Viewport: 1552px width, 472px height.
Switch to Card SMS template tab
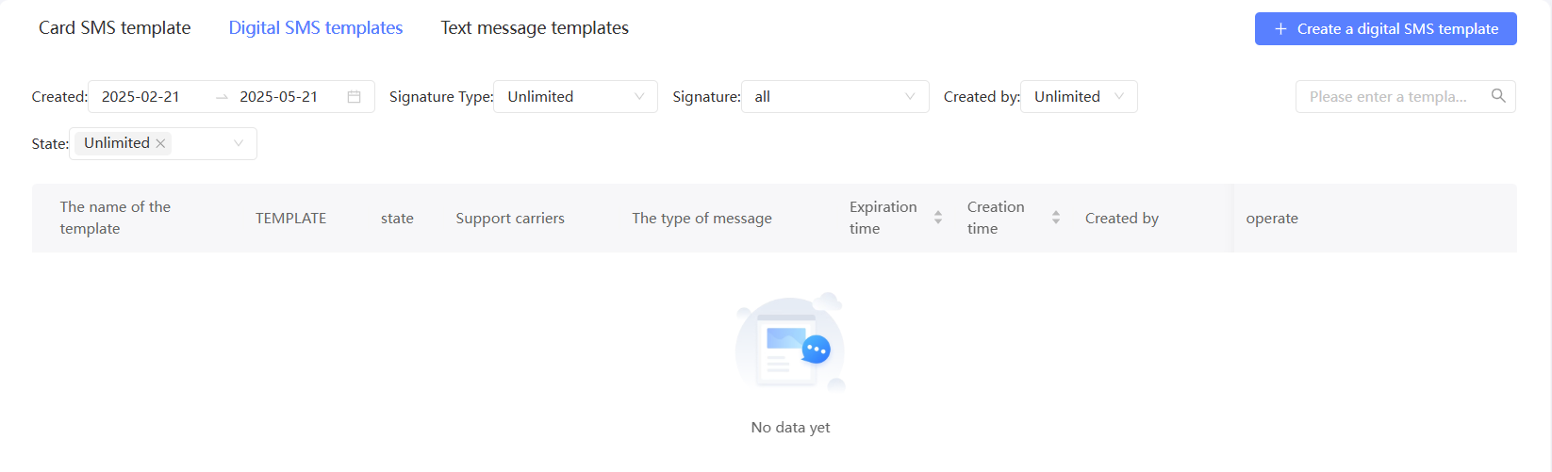click(x=114, y=28)
